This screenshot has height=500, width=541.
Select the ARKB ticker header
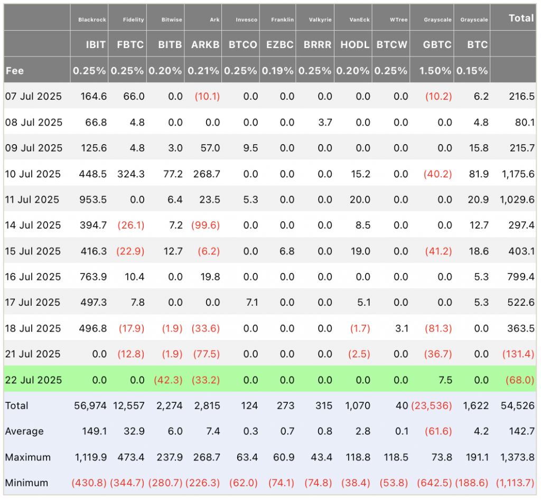tap(206, 45)
